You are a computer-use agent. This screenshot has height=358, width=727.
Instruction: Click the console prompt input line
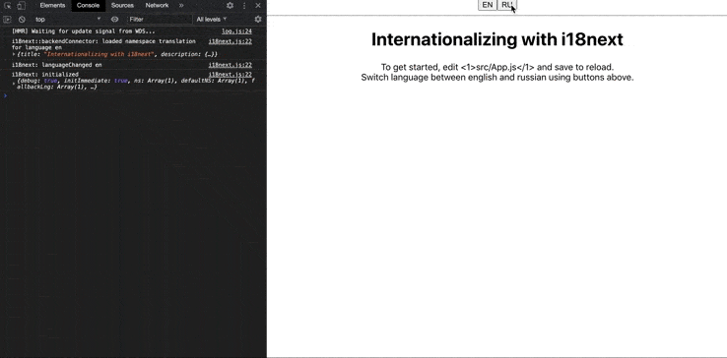point(133,95)
